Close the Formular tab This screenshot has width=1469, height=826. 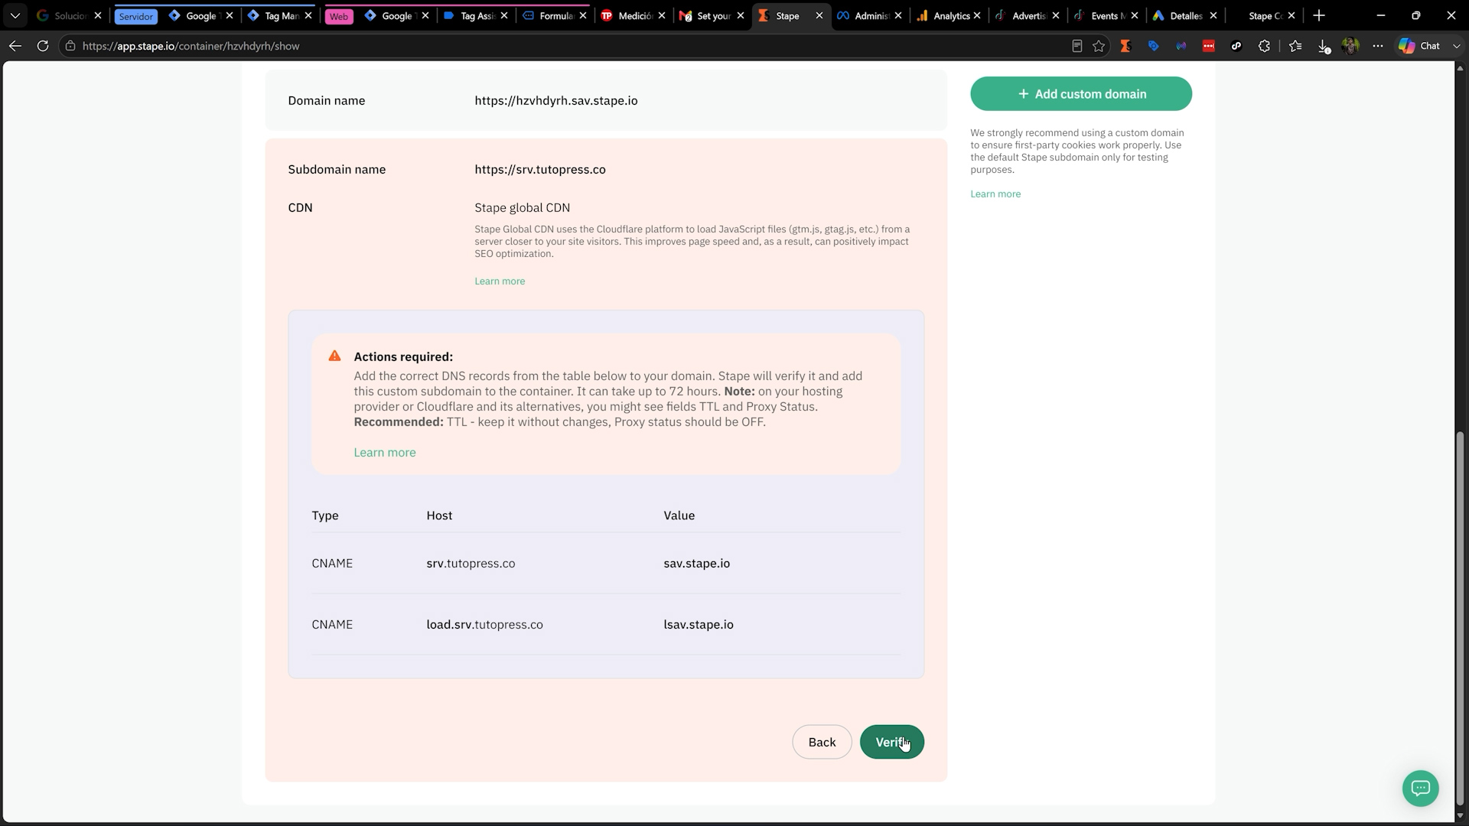coord(583,15)
